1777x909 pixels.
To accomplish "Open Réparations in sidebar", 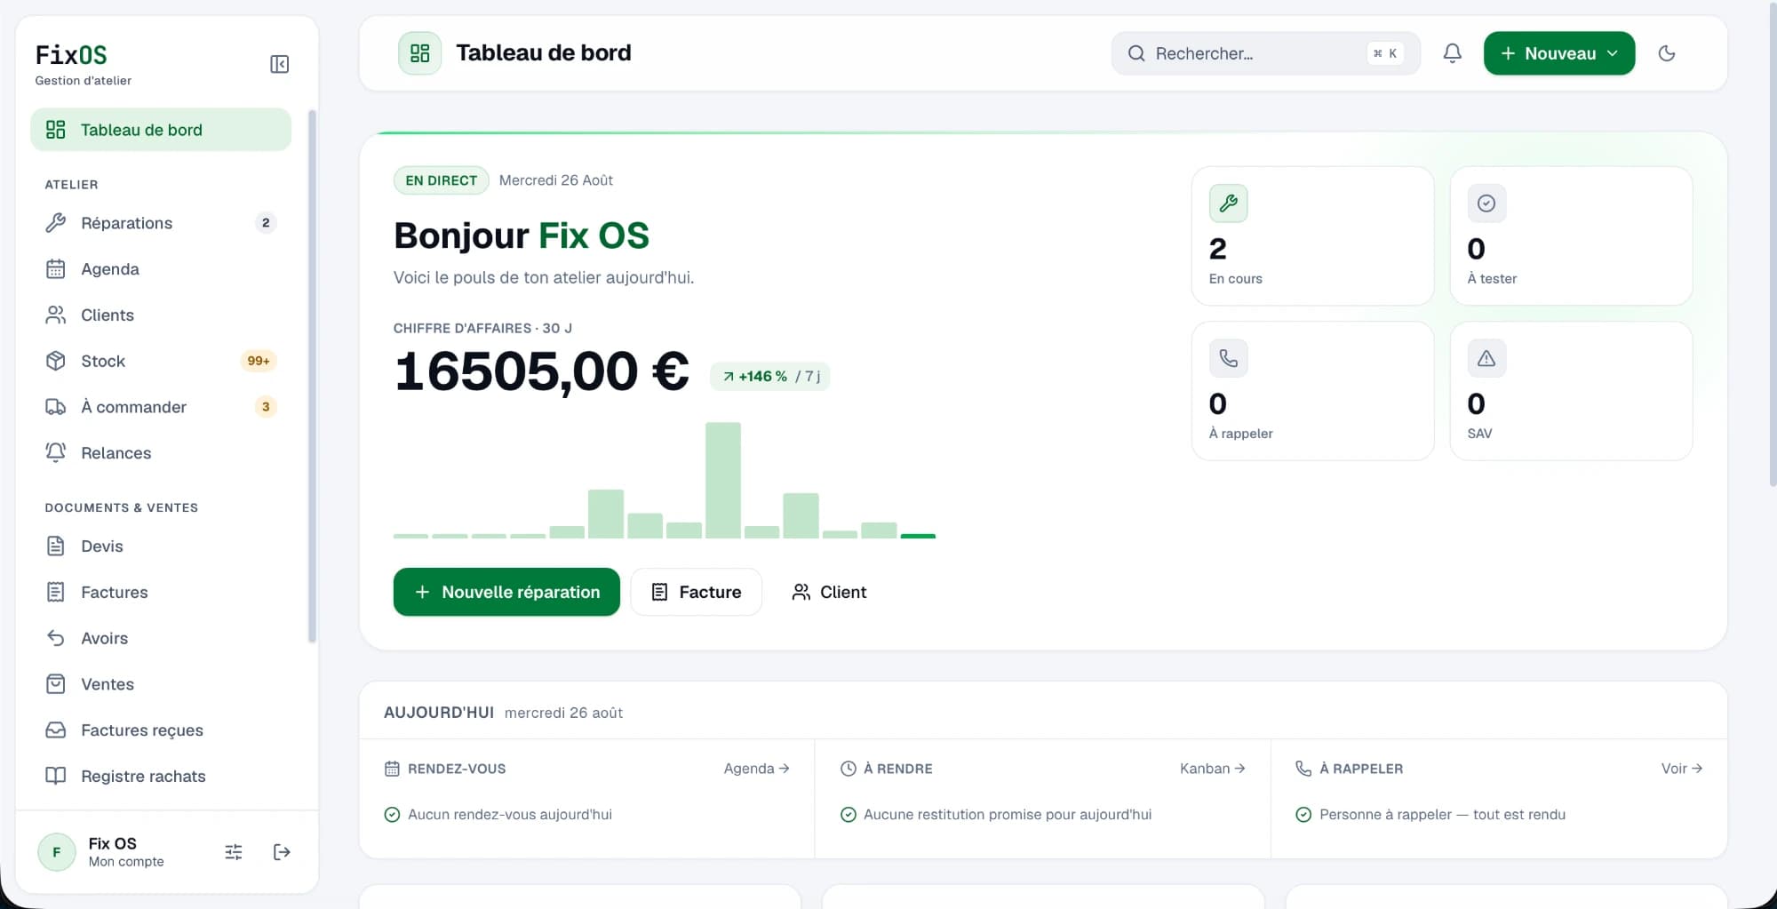I will [161, 223].
